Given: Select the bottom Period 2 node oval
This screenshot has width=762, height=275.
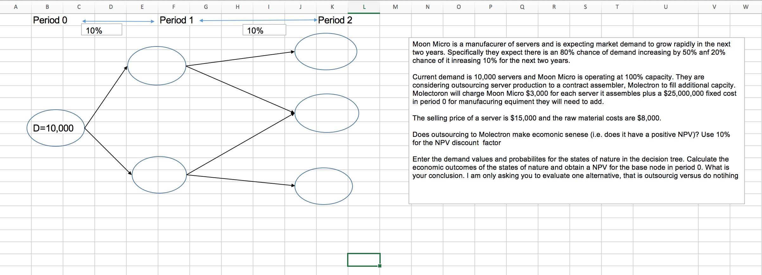Looking at the screenshot, I should [324, 186].
